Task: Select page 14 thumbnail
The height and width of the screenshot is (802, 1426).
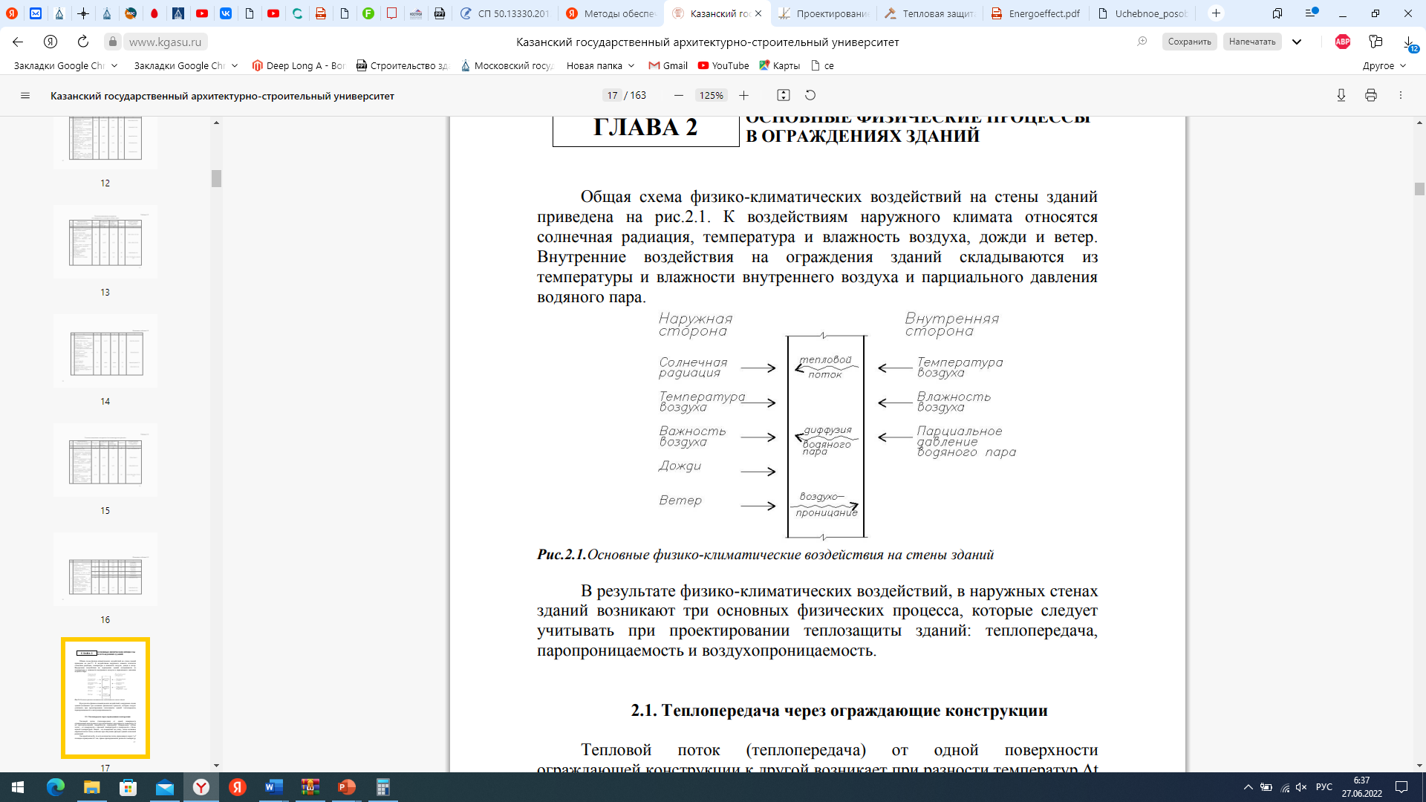Action: [105, 351]
